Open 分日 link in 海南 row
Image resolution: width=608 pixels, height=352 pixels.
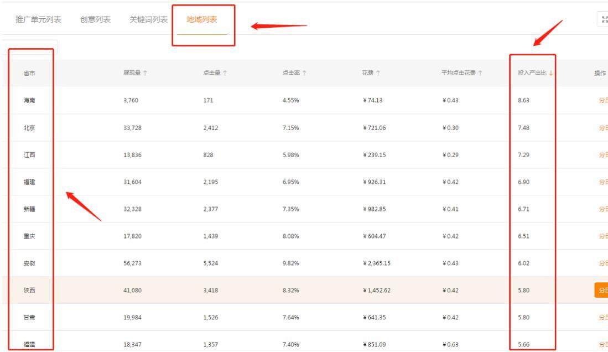tap(604, 100)
